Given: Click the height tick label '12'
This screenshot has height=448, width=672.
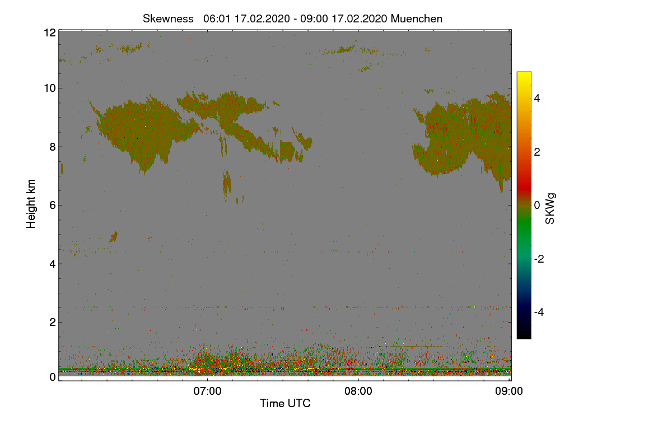Looking at the screenshot, I should (x=49, y=32).
